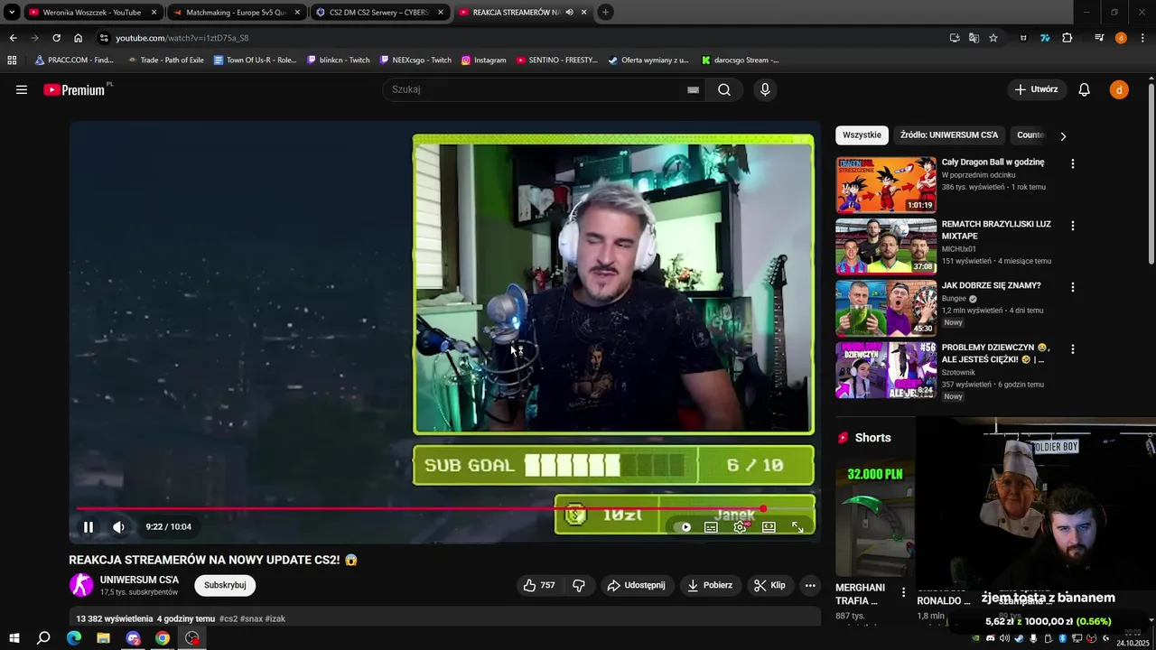
Task: Open options for Cały Dragon Ball video
Action: (1073, 164)
